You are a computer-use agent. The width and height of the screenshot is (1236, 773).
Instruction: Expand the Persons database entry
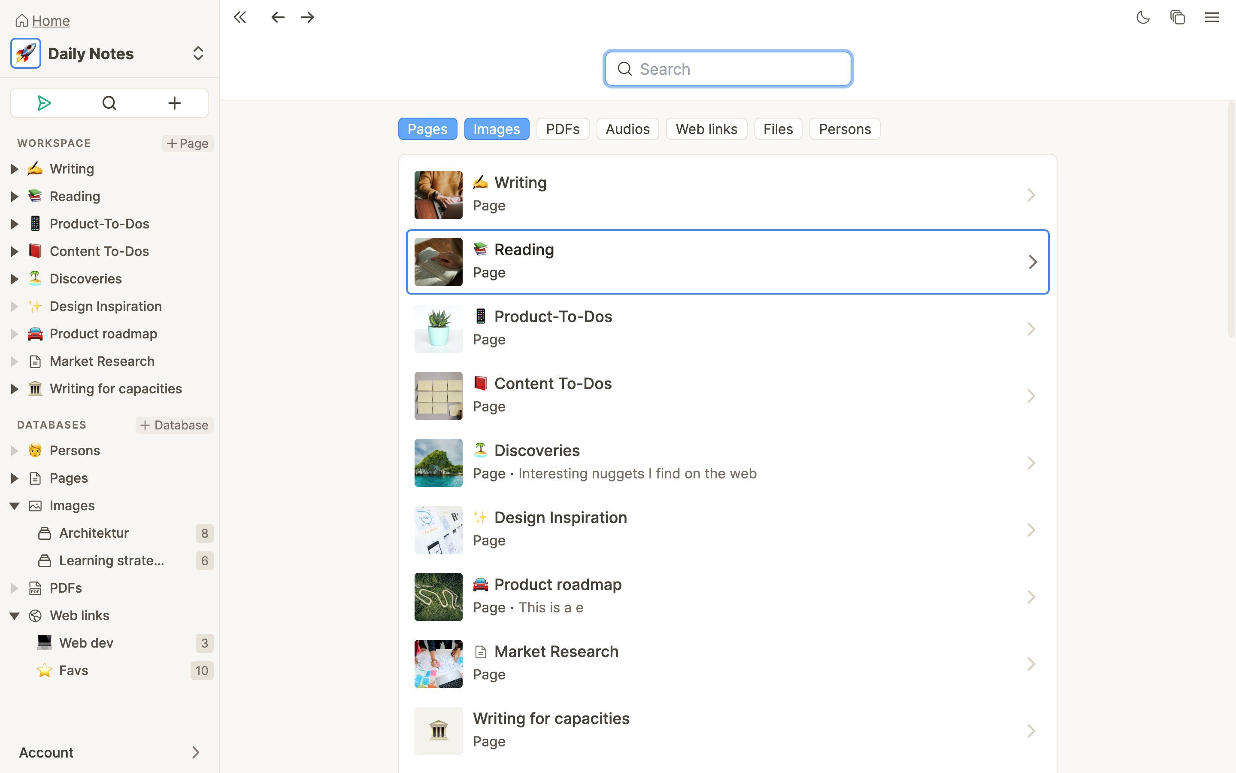(x=14, y=450)
